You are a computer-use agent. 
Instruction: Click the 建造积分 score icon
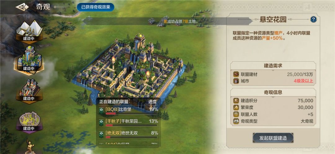click(x=236, y=101)
